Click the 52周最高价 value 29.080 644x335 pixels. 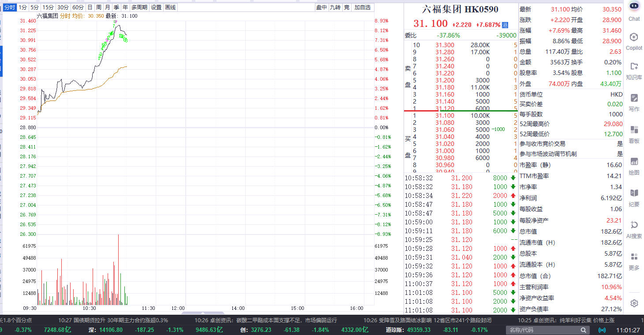(x=613, y=124)
